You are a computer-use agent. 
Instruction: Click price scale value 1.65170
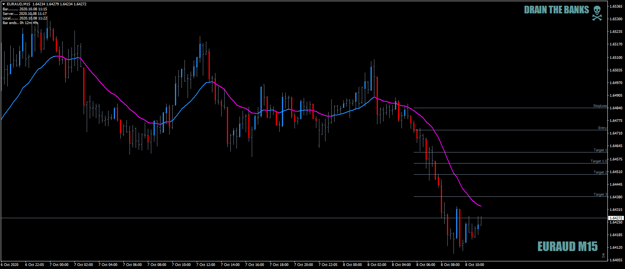616,44
